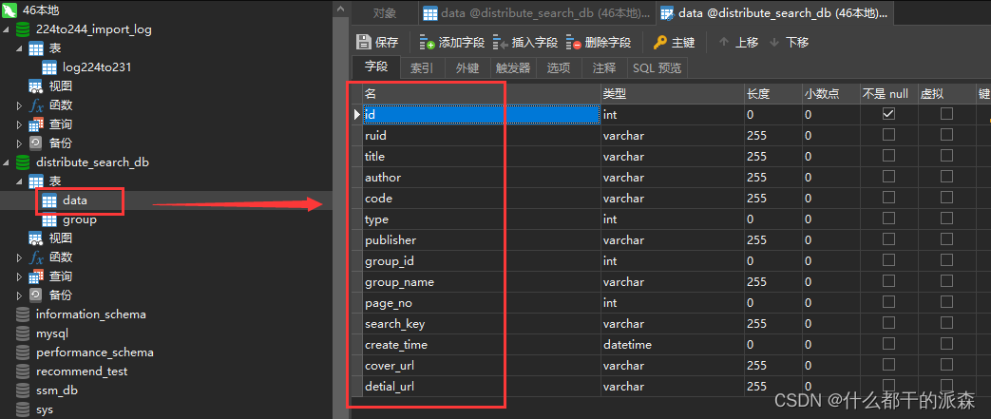Click the 长度 column header
991x419 pixels.
coord(773,93)
